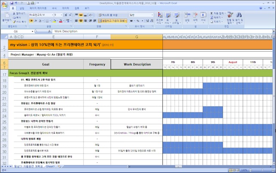Click the Insert cells (삽입) icon

tap(187, 17)
